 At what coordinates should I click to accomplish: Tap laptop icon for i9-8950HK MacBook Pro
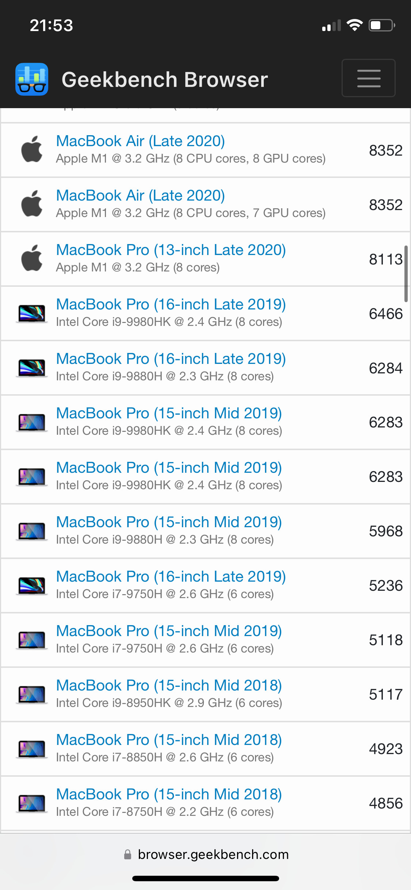(x=32, y=694)
